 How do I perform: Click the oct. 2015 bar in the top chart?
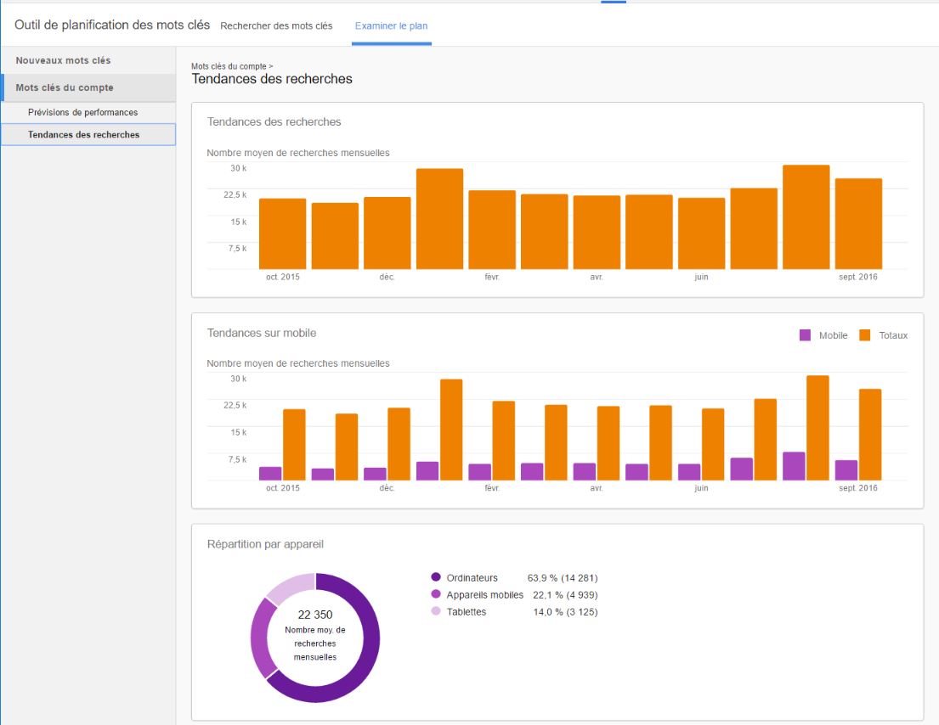(282, 233)
